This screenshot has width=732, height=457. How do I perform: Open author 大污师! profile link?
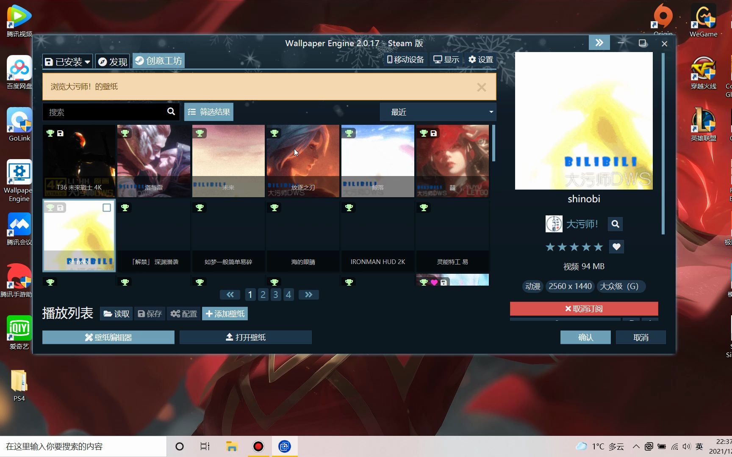[582, 224]
